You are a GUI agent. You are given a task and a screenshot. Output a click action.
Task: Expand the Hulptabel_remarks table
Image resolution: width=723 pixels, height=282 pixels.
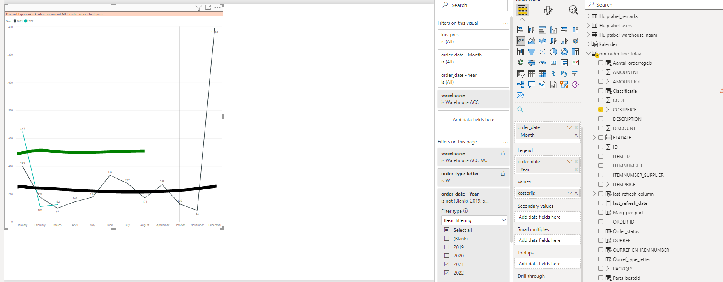tap(589, 16)
